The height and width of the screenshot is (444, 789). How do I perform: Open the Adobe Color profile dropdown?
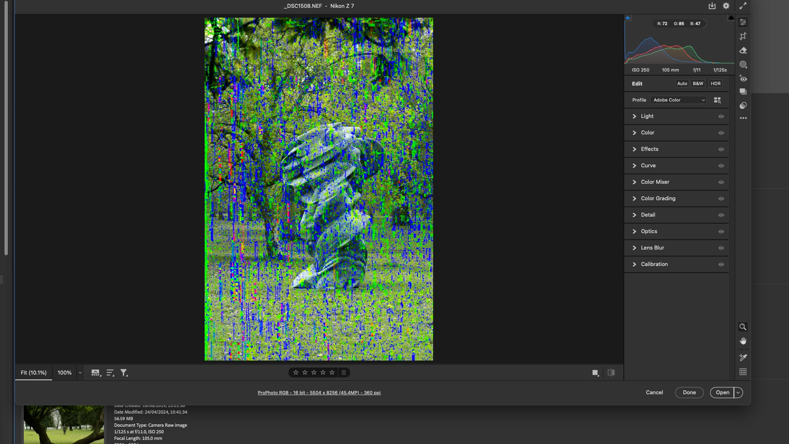click(678, 100)
